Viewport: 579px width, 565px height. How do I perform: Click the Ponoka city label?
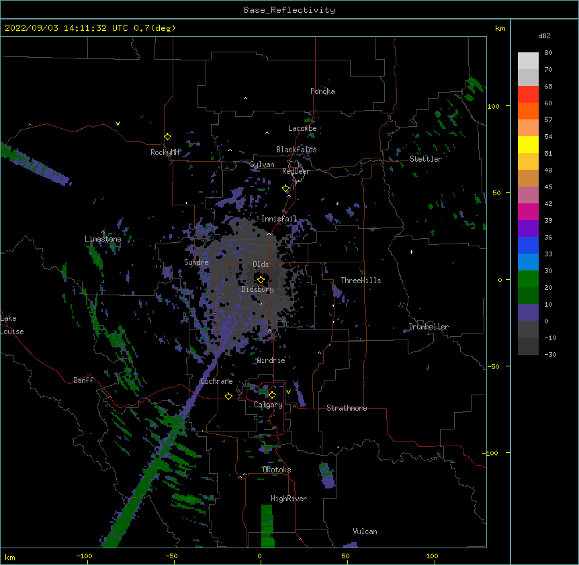pyautogui.click(x=322, y=91)
